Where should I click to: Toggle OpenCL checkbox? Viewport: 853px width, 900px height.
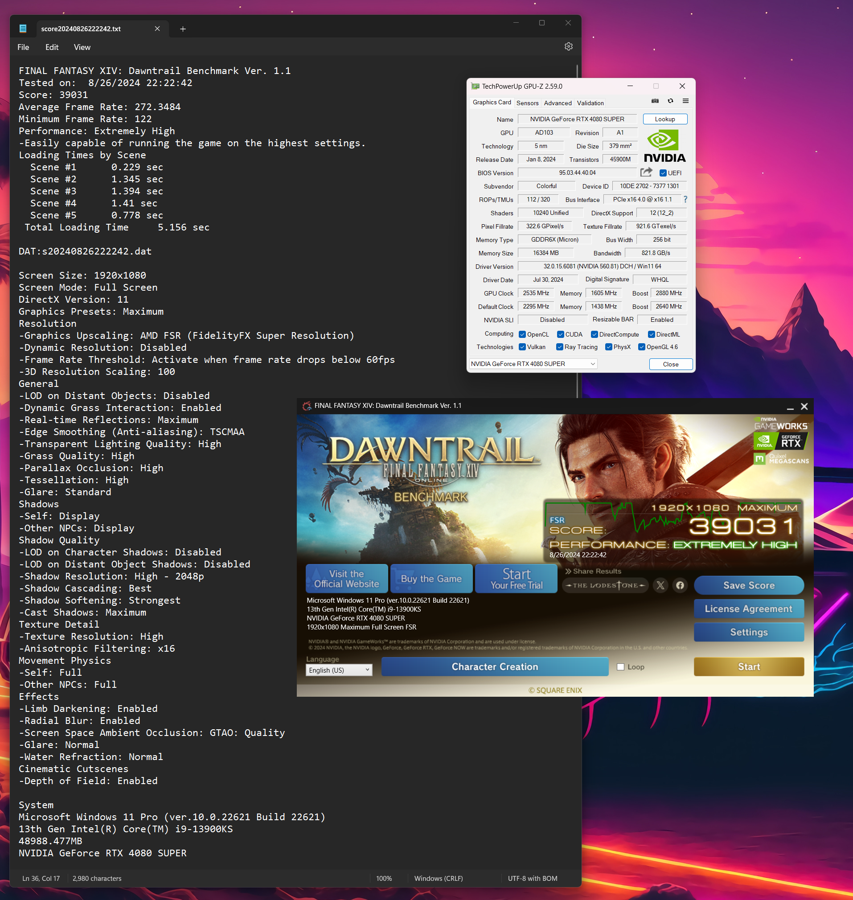pos(522,334)
